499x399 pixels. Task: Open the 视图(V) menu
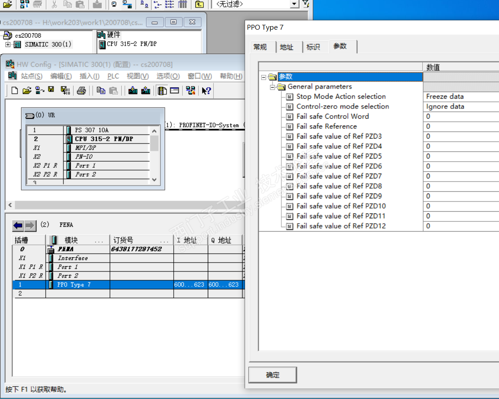(x=137, y=76)
